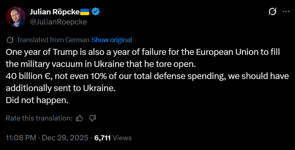Image resolution: width=295 pixels, height=150 pixels.
Task: Click the additionally sent to Ukraine line
Action: [61, 88]
